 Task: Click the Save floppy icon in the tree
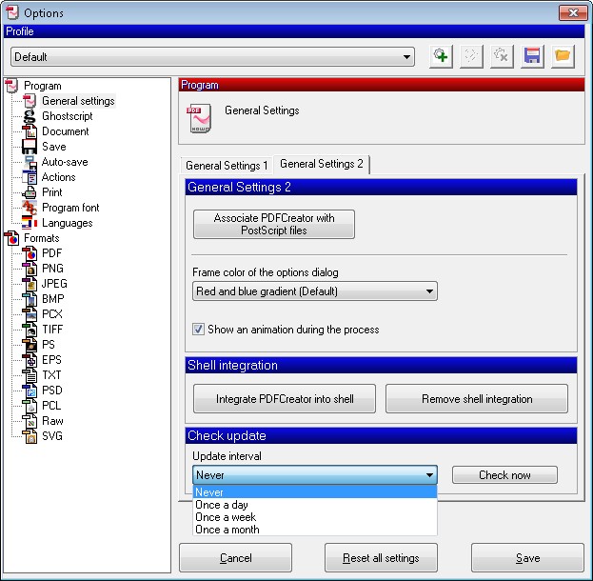point(30,147)
